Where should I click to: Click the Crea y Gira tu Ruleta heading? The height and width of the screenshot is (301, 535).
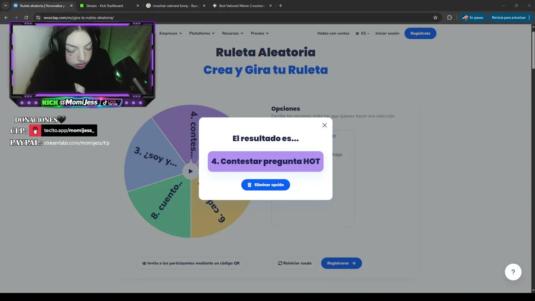[x=265, y=70]
